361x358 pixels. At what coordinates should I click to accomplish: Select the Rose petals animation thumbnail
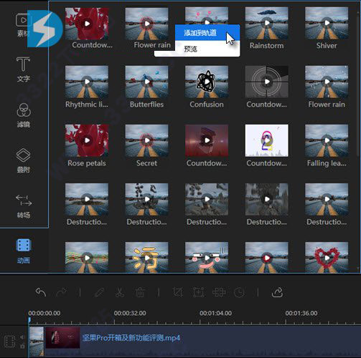pyautogui.click(x=87, y=140)
